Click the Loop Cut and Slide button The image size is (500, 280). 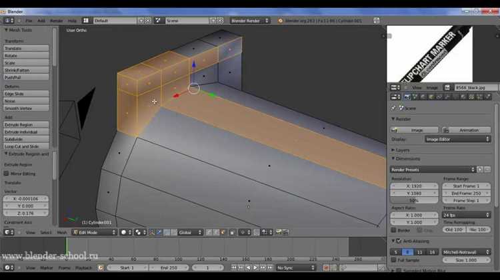tap(26, 146)
